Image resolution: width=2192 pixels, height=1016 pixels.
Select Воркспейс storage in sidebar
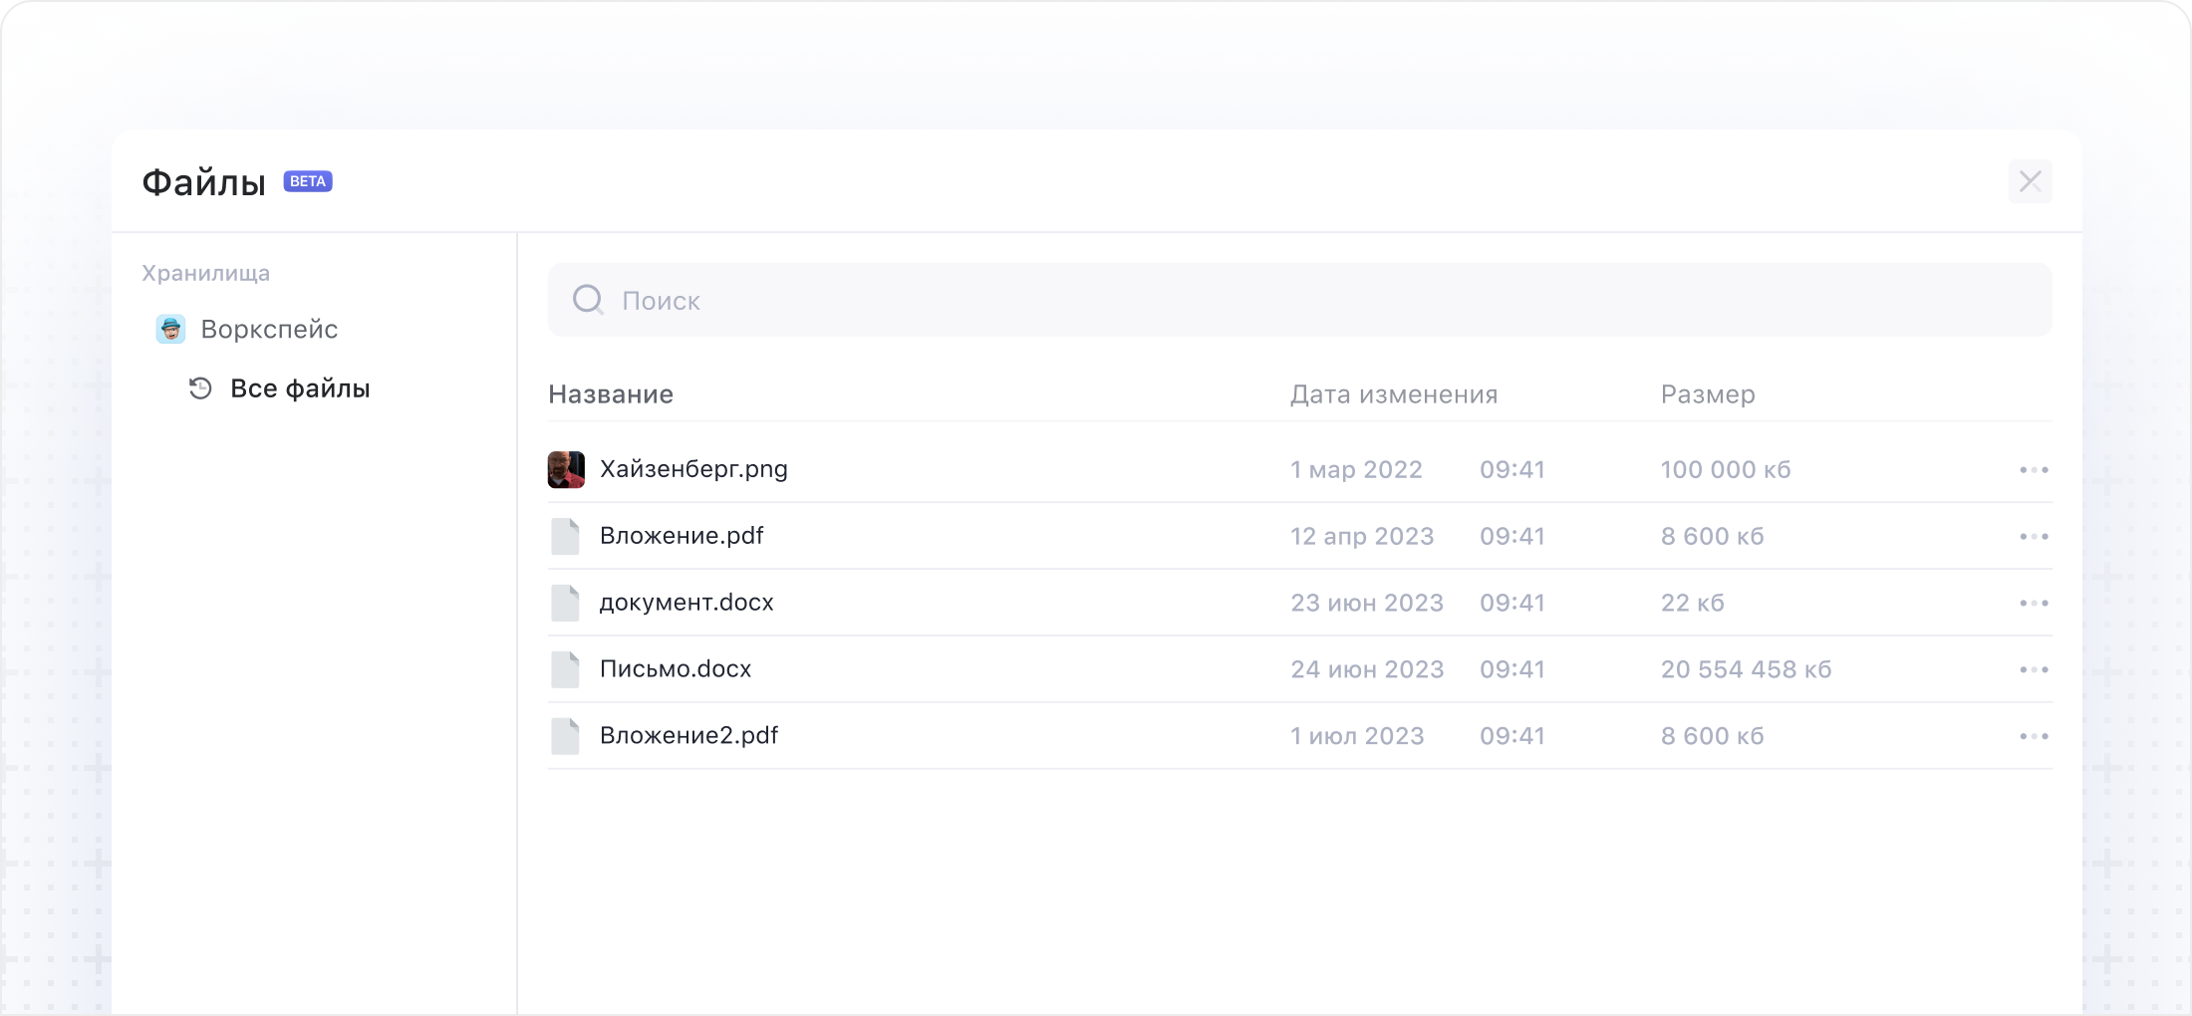coord(269,329)
